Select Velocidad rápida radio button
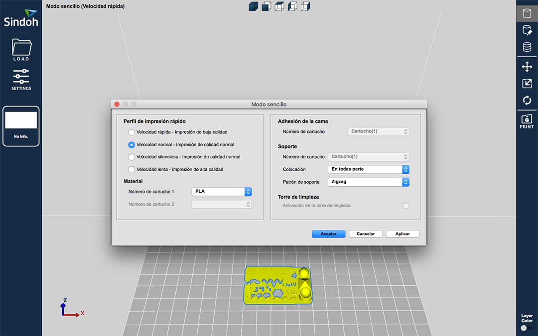Viewport: 538px width, 336px height. point(132,132)
